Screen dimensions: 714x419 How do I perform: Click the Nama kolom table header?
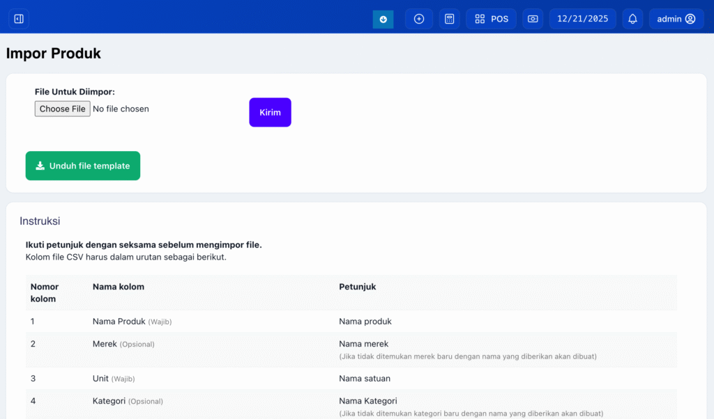click(119, 287)
